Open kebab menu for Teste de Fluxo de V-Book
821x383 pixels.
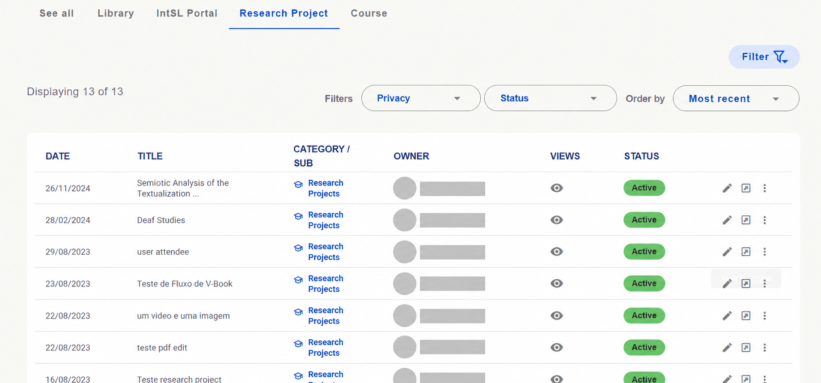point(765,283)
